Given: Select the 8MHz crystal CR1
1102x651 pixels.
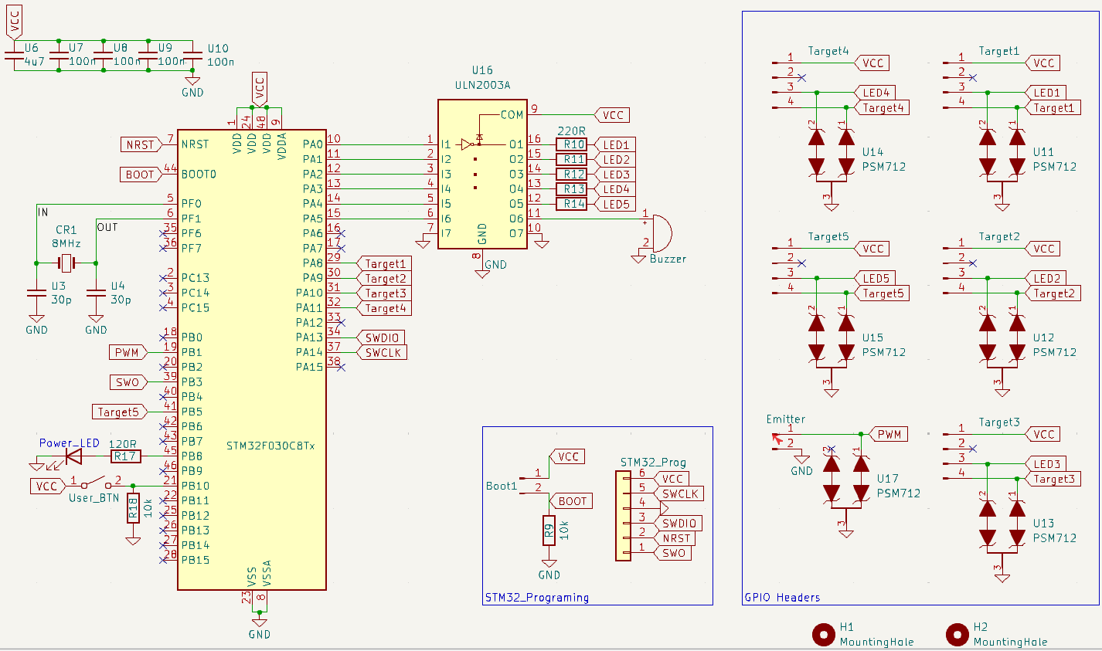Looking at the screenshot, I should click(67, 263).
